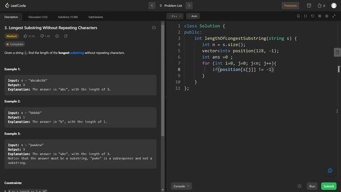
Task: Expand the Companies tag
Action: coord(14,44)
